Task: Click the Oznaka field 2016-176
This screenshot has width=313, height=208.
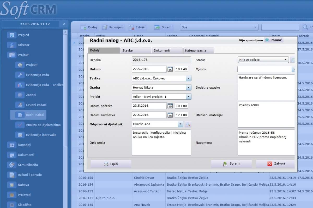Action: 161,60
